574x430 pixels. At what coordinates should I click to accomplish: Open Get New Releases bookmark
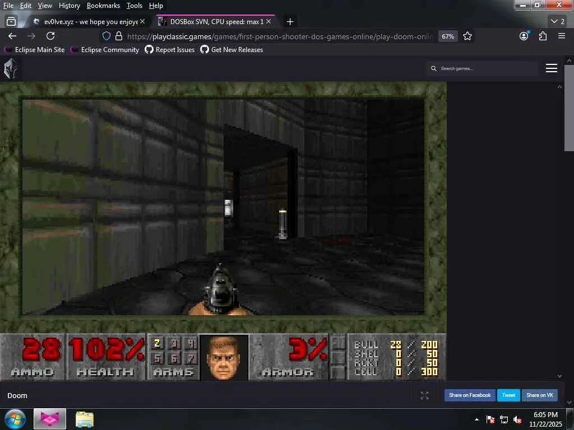coord(232,50)
